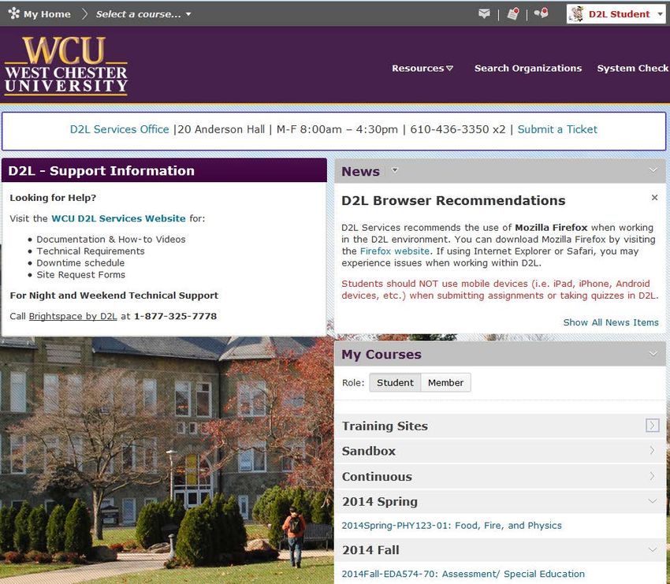The height and width of the screenshot is (584, 670).
Task: Click the My Home snowflake icon
Action: (x=14, y=13)
